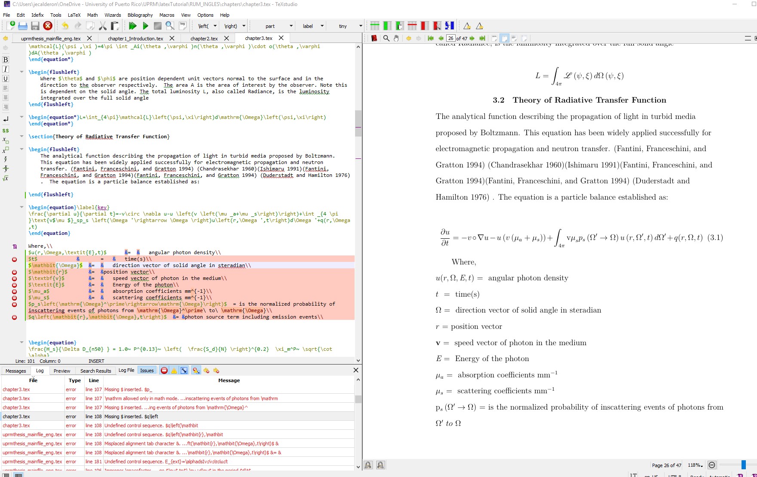Compile with the single green arrow
This screenshot has height=477, width=757.
coord(145,26)
